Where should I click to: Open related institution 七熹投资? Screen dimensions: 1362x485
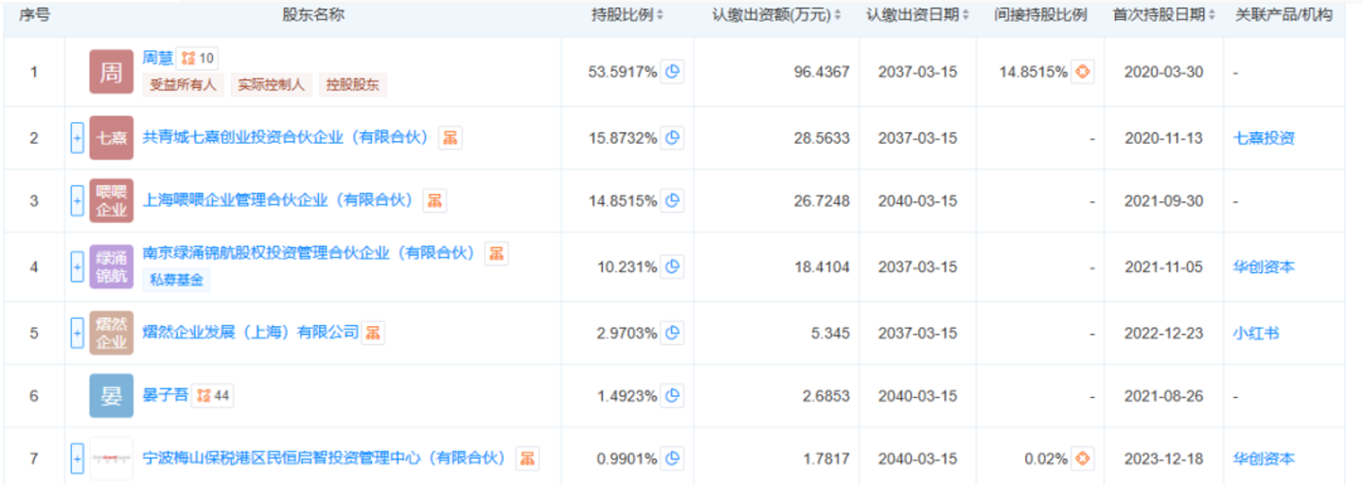point(1263,138)
